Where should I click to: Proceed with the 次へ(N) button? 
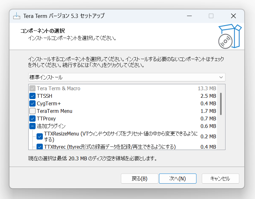click(178, 179)
